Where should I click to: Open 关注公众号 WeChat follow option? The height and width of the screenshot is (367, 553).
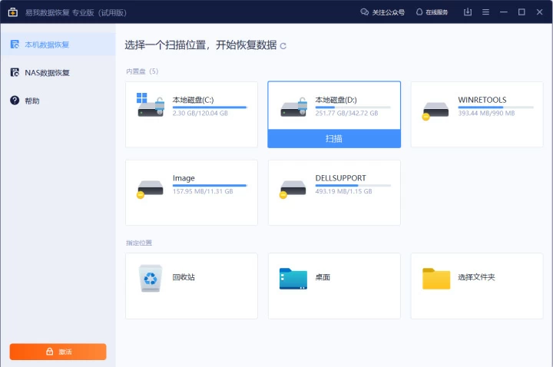click(382, 12)
